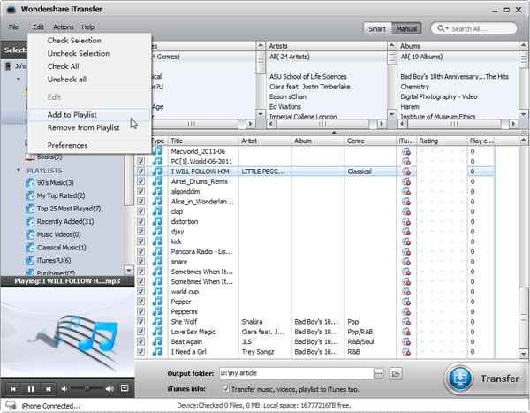The height and width of the screenshot is (413, 530).
Task: Click the Wondershare iTransfer app logo
Action: [x=11, y=9]
